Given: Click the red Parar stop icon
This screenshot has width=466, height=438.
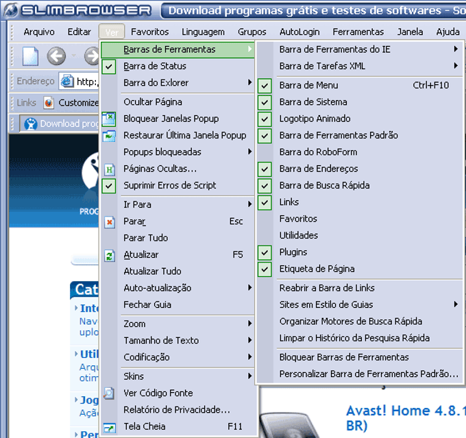Looking at the screenshot, I should tap(110, 222).
